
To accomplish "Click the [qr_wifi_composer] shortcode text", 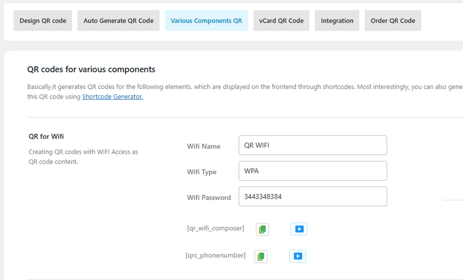I will tap(215, 229).
